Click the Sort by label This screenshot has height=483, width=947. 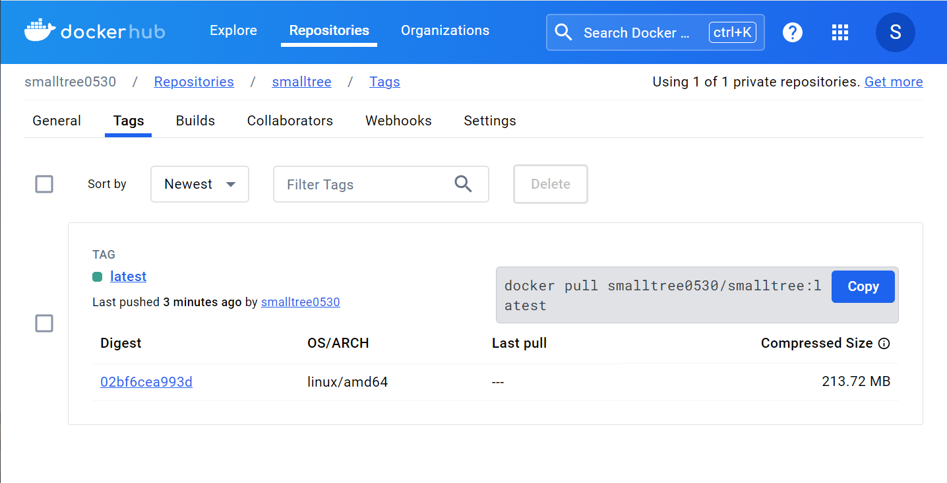pyautogui.click(x=107, y=184)
